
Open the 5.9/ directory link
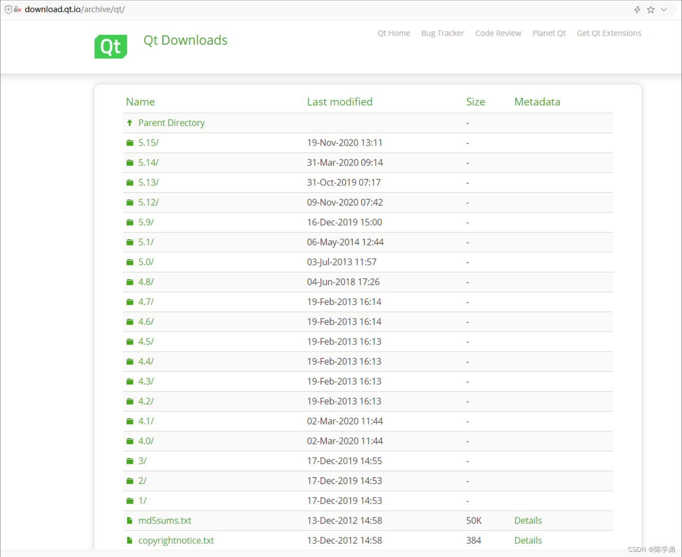[x=146, y=222]
